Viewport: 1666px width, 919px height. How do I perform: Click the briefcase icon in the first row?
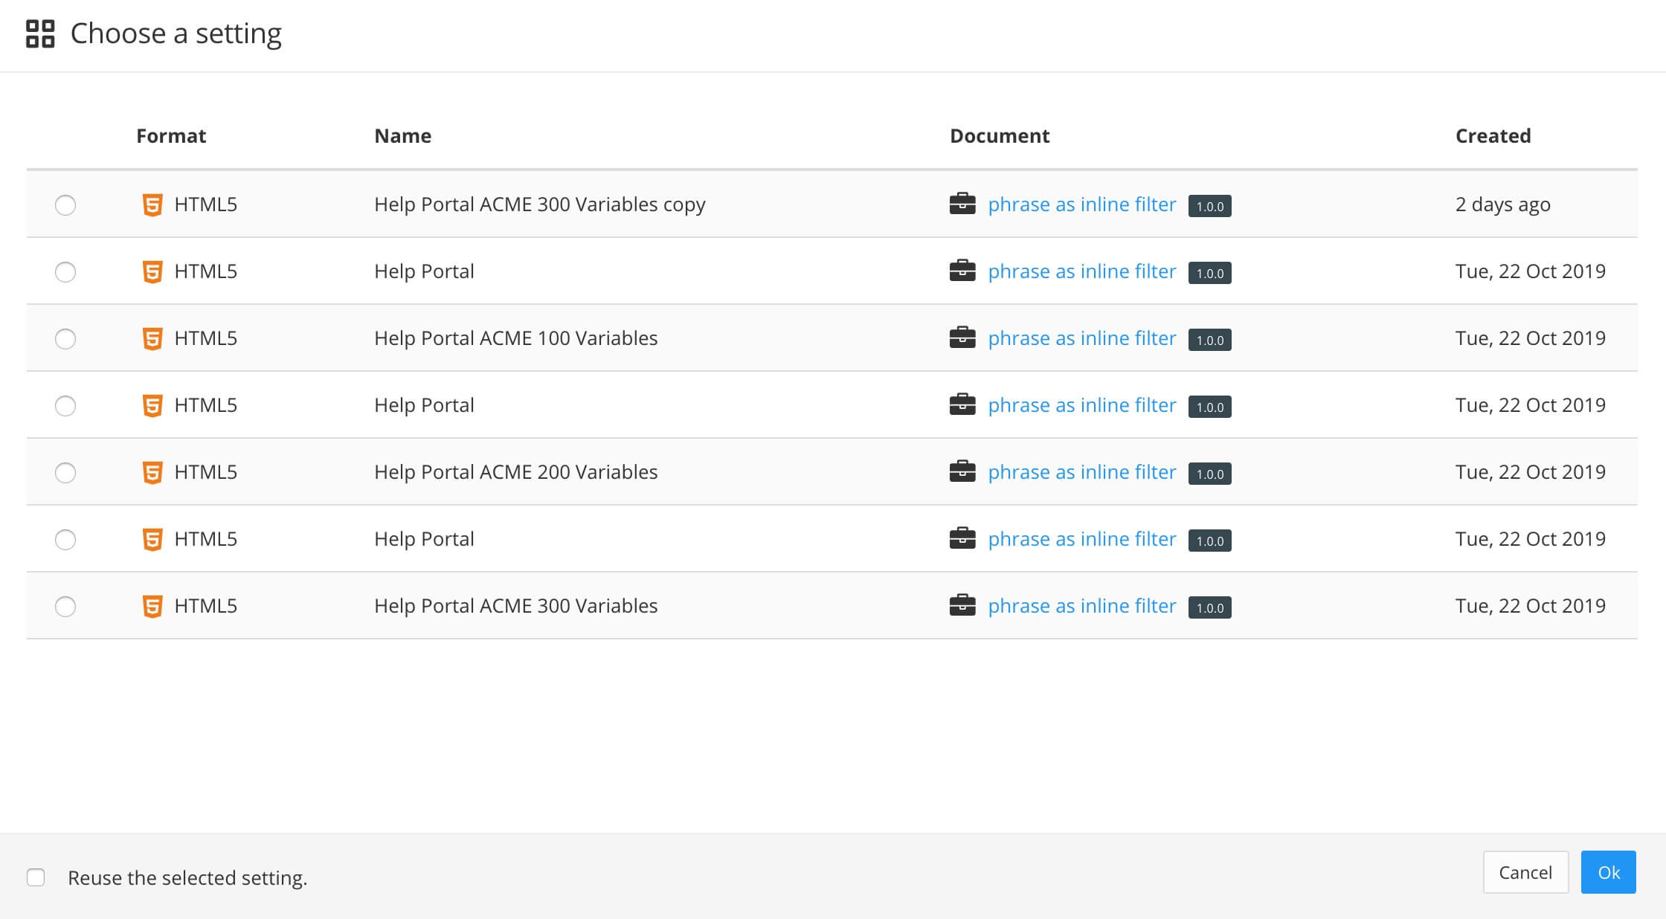click(963, 203)
